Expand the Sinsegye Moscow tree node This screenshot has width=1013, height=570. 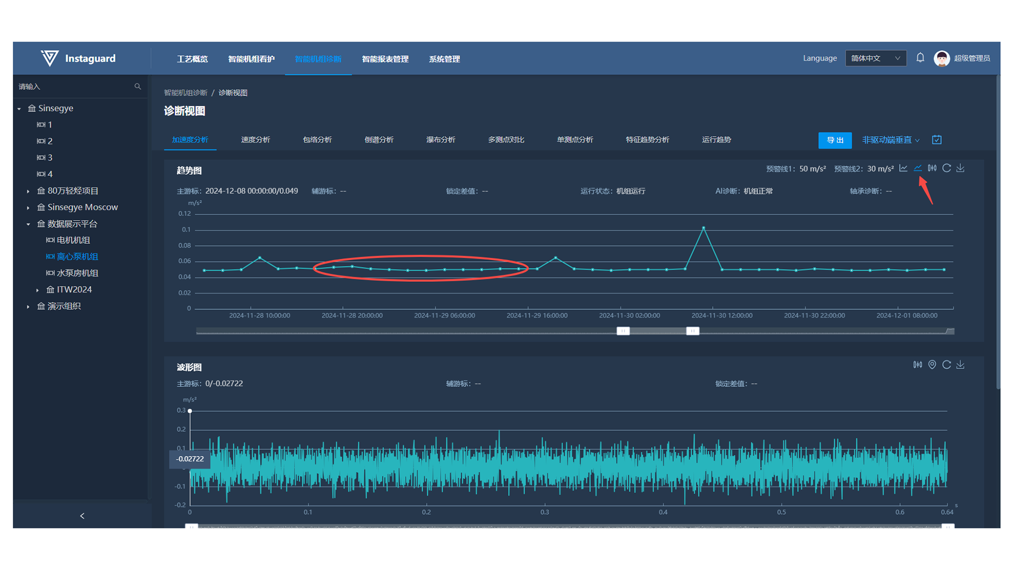[28, 207]
